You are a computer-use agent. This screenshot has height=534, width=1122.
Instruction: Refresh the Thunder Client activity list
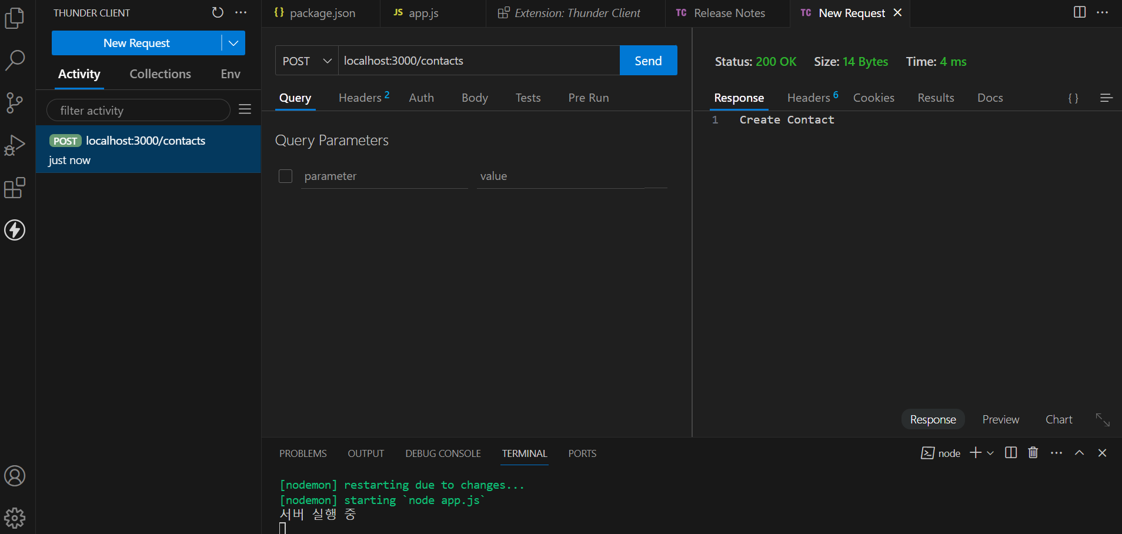pos(218,12)
